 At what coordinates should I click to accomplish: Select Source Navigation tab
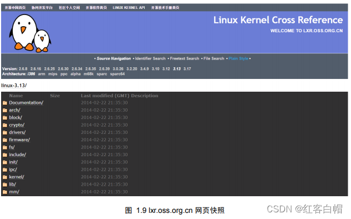114,58
